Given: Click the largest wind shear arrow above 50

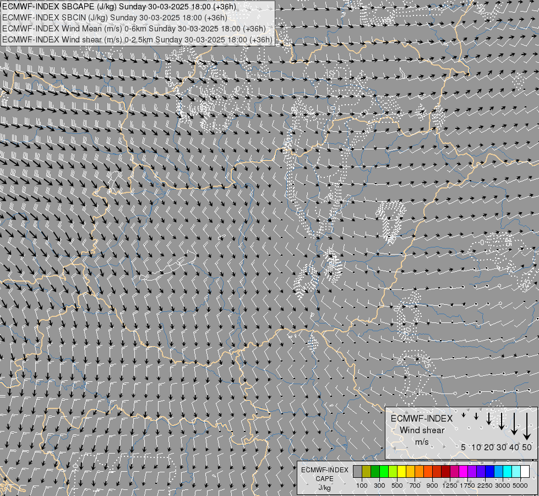Looking at the screenshot, I should click(x=527, y=427).
